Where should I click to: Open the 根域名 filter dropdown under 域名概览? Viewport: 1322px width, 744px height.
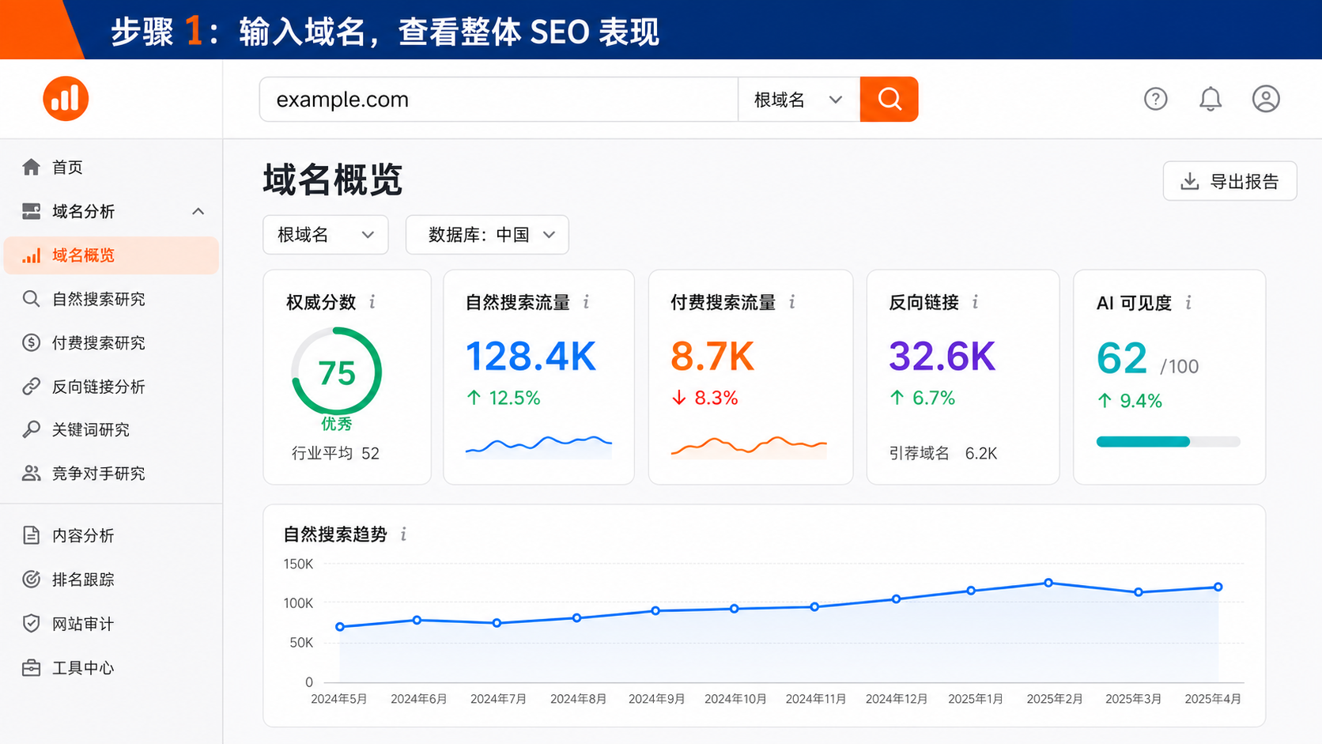coord(326,235)
